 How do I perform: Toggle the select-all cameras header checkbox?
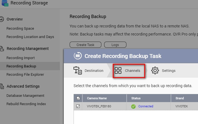coord(78,98)
